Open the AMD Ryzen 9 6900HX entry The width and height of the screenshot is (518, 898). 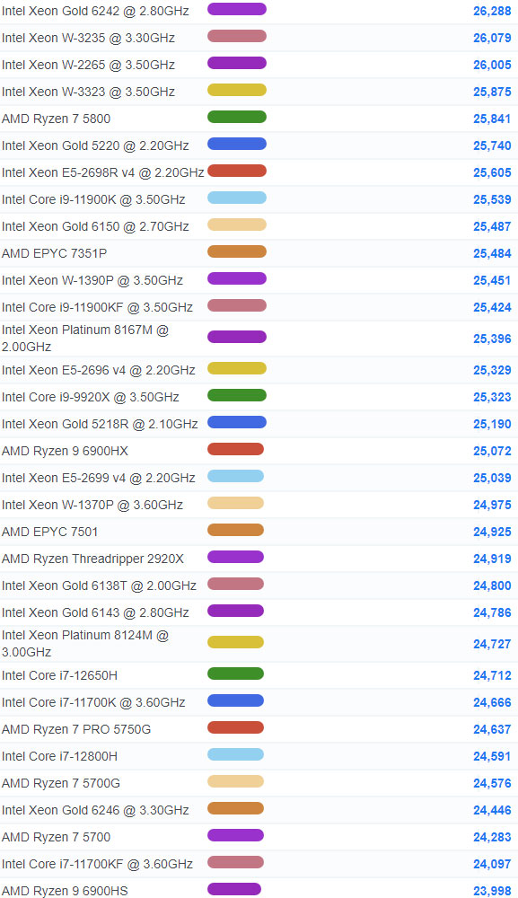tap(65, 451)
